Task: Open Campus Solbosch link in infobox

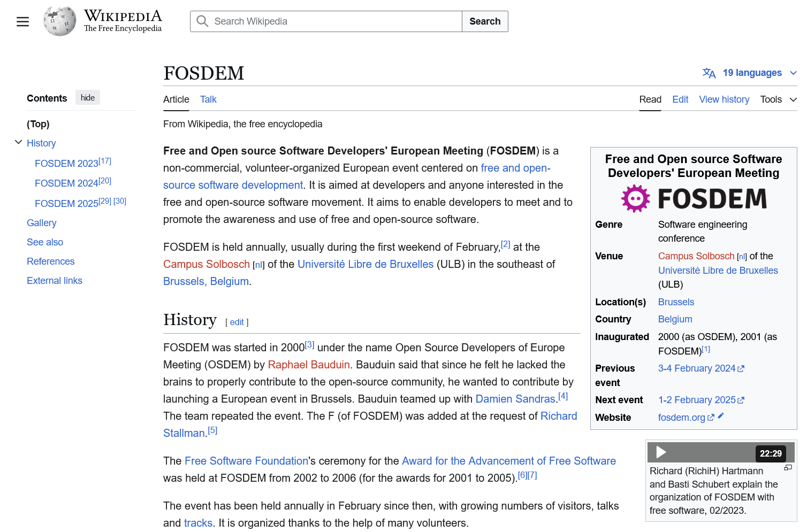Action: [696, 256]
